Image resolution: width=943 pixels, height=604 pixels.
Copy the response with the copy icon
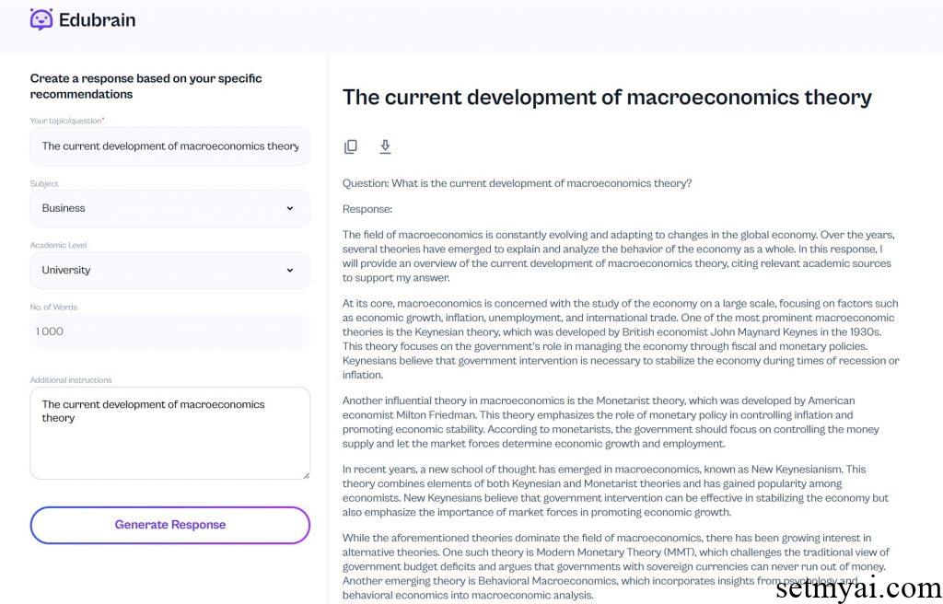(351, 146)
